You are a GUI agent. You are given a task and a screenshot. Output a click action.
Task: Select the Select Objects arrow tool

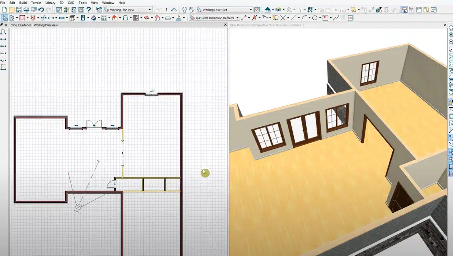[4, 17]
